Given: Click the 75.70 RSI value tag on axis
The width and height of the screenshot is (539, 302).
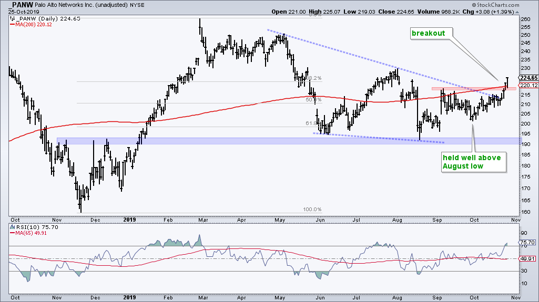Looking at the screenshot, I should click(527, 242).
